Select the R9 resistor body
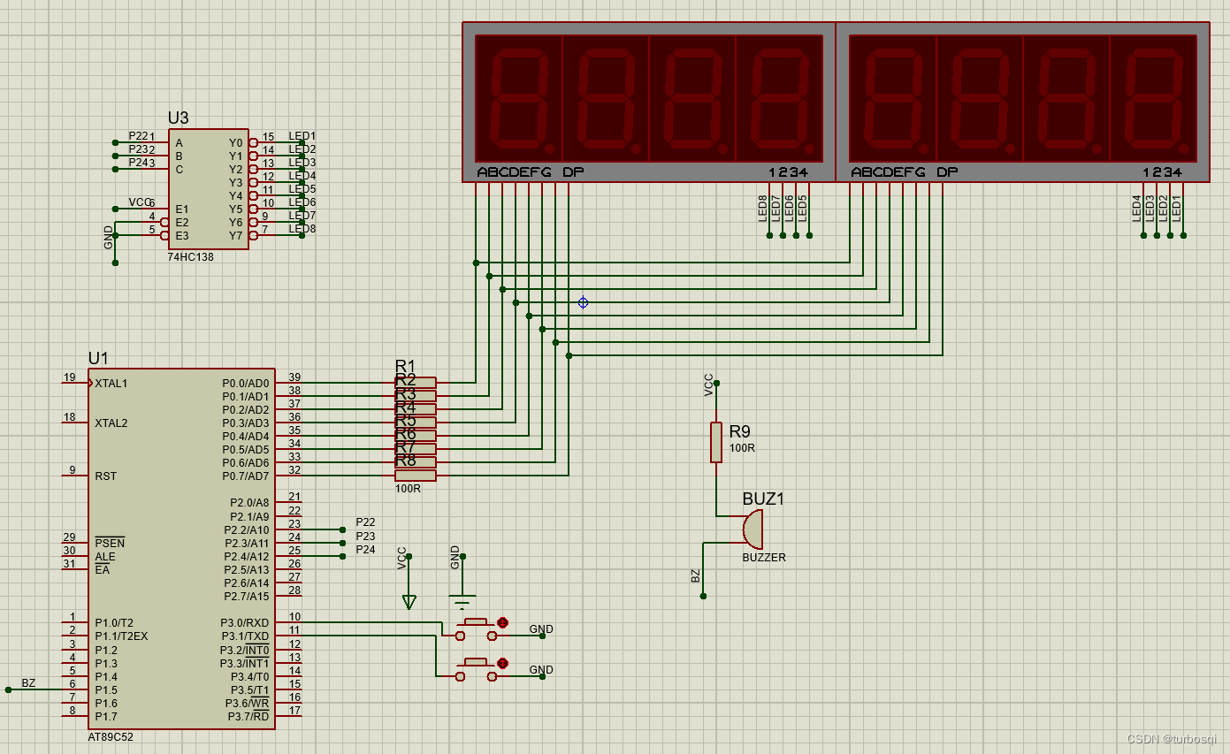 716,442
